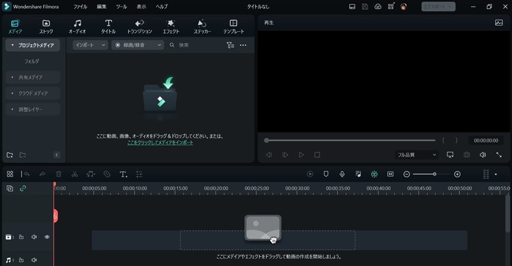Click the preview volume icon
Viewport: 512px width, 266px height.
tap(483, 155)
